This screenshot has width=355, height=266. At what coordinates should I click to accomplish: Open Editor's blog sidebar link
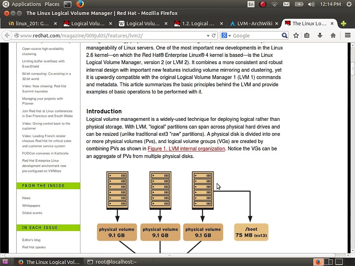tap(31, 240)
